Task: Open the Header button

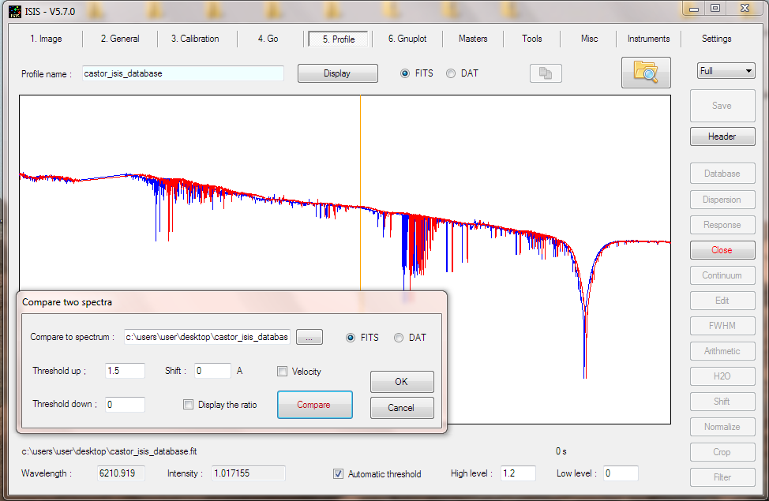Action: (722, 136)
